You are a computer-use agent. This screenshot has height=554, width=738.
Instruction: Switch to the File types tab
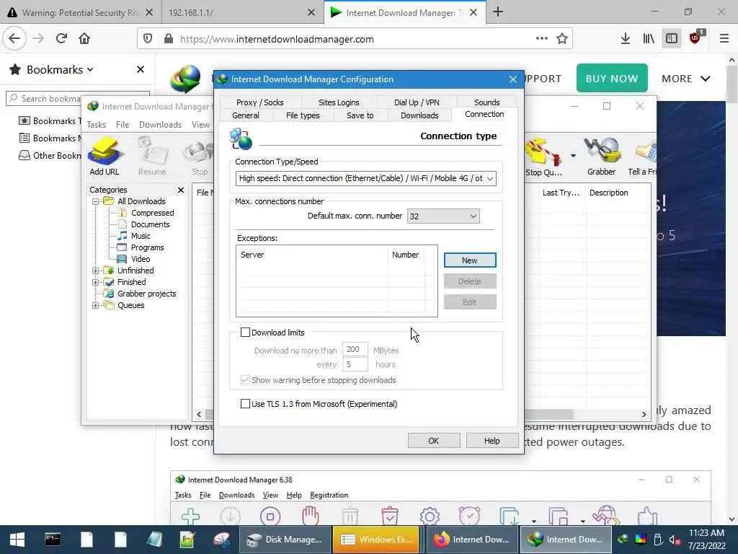[303, 115]
